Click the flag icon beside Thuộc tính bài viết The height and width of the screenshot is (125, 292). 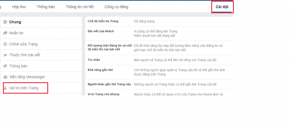tap(5, 55)
